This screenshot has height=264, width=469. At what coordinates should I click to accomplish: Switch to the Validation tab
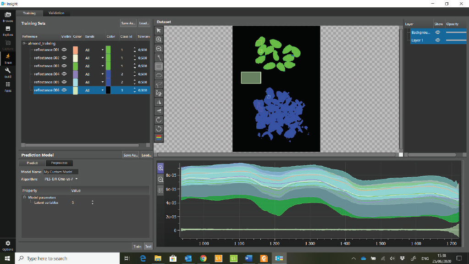56,13
